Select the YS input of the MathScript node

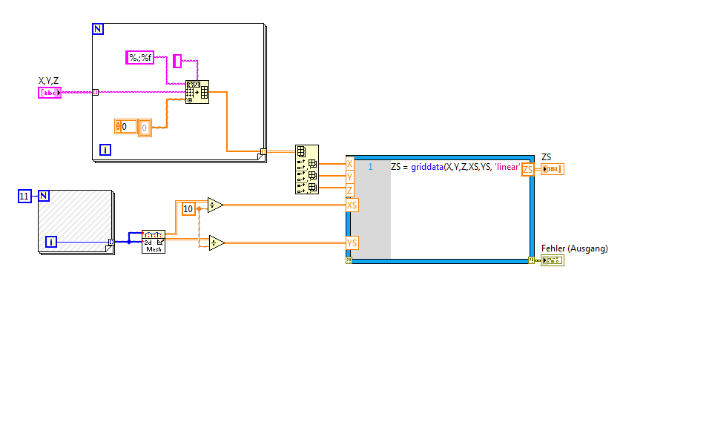[x=352, y=243]
